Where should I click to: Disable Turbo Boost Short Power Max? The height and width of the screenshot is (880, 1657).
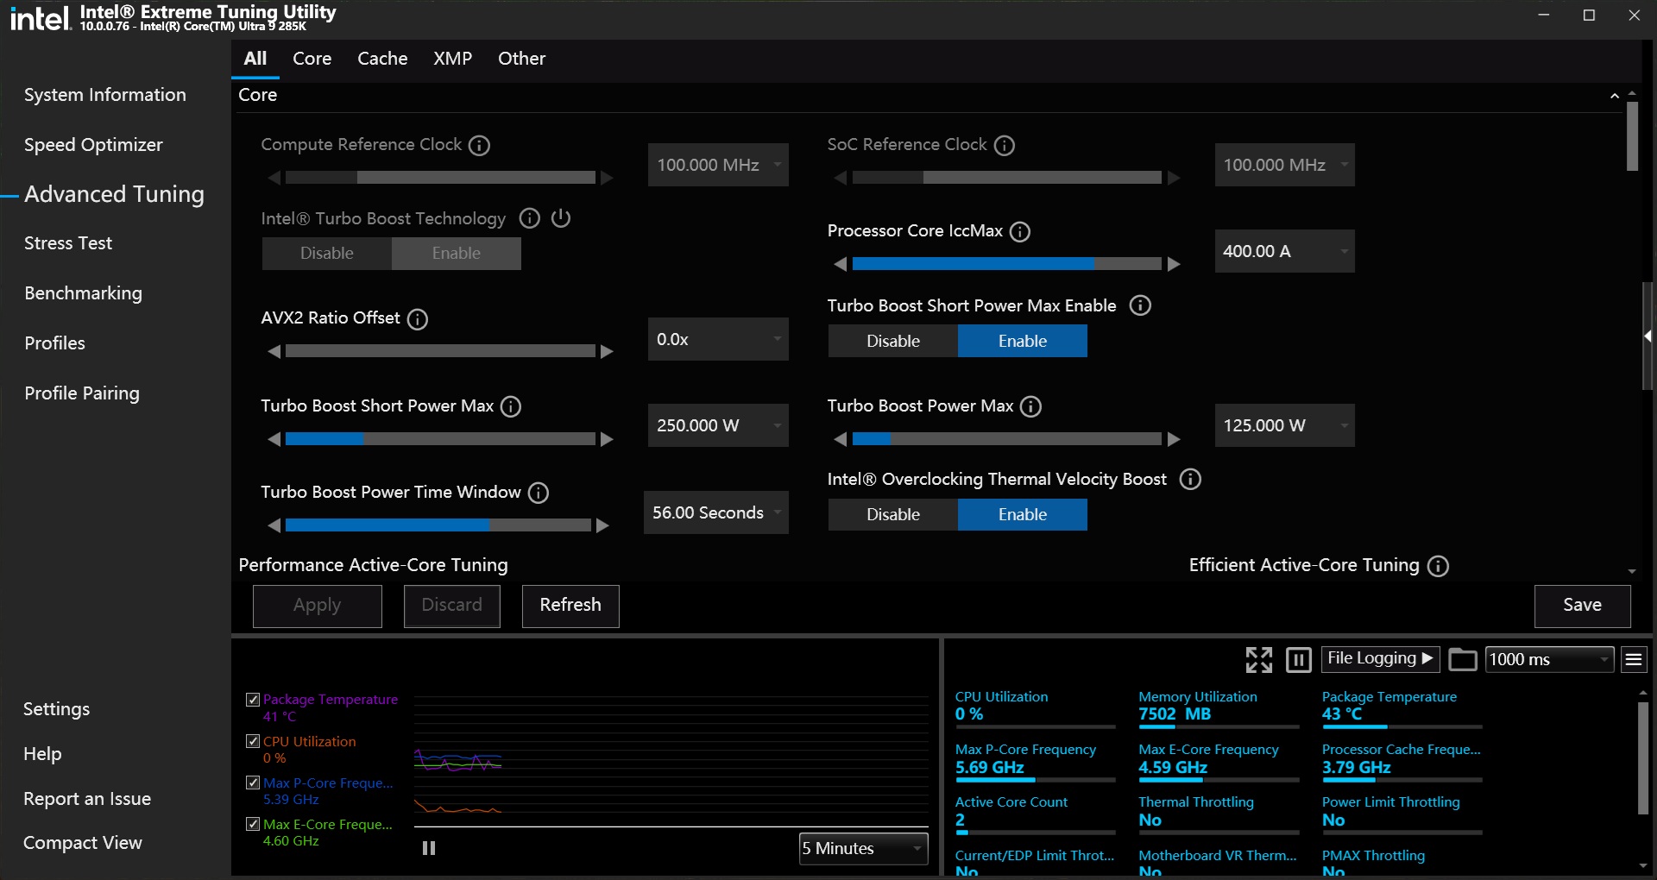tap(893, 341)
